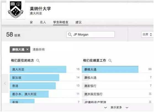Focus the JP Morgan search field

pos(91,34)
